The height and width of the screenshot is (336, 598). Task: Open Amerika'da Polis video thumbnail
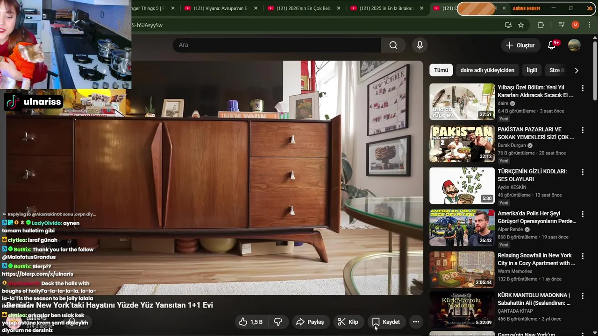462,228
